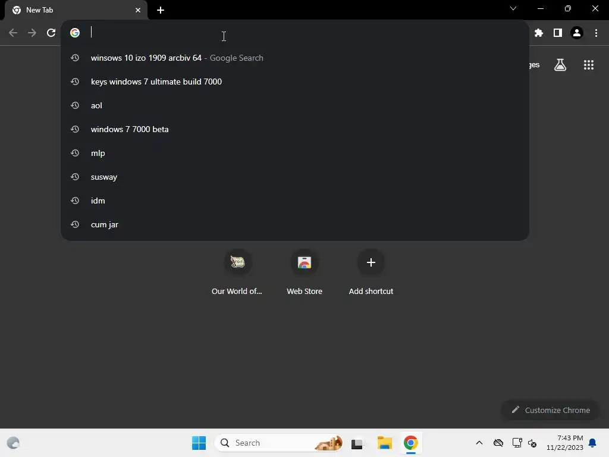The width and height of the screenshot is (609, 457).
Task: Select suggestion keys windows 7 ultimate build 7000
Action: tap(295, 82)
